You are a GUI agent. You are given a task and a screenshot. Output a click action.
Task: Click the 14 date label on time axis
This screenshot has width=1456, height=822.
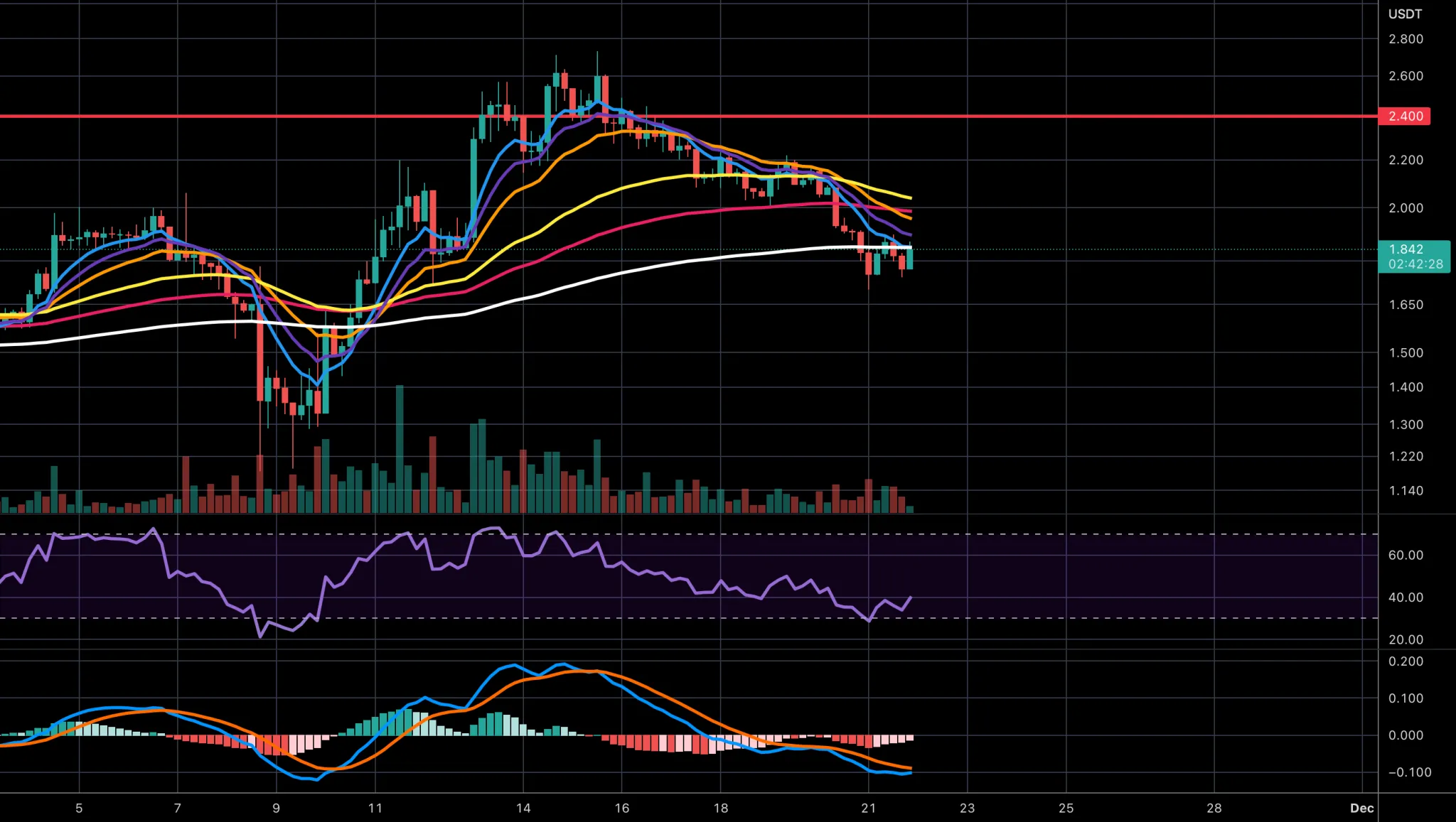click(x=523, y=808)
